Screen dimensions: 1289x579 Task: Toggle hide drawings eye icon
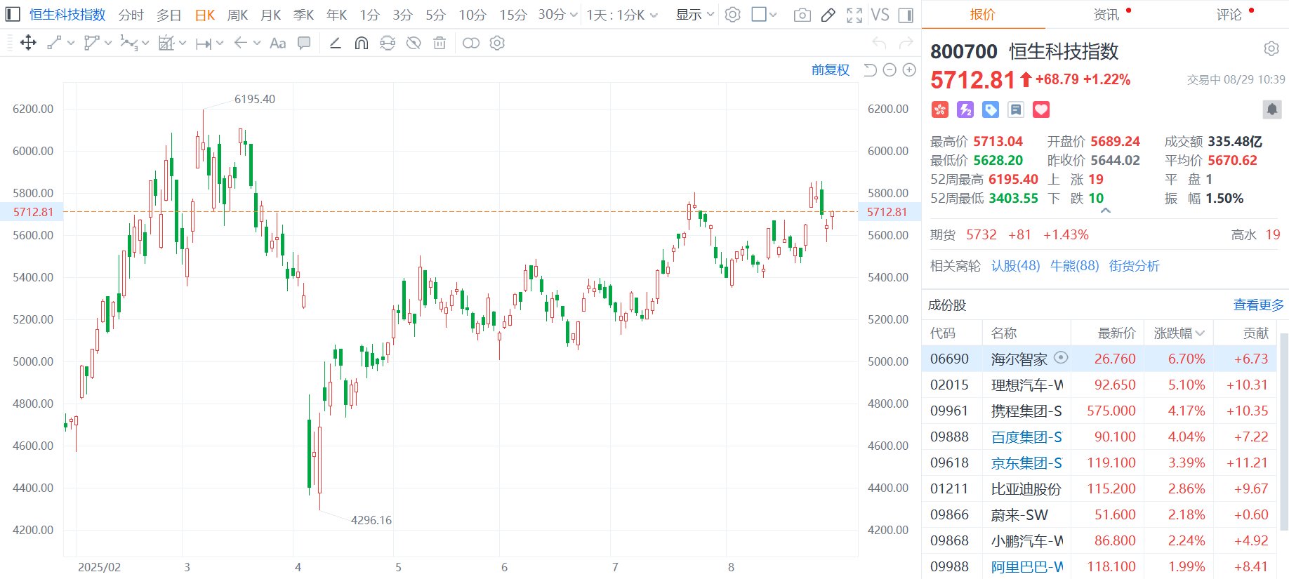point(414,44)
